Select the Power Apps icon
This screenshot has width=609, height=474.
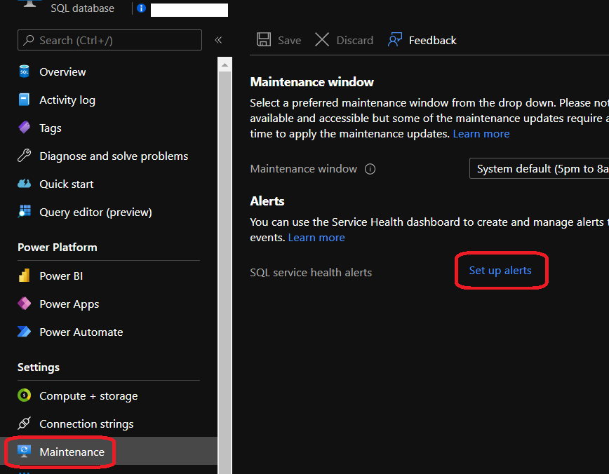[x=25, y=304]
